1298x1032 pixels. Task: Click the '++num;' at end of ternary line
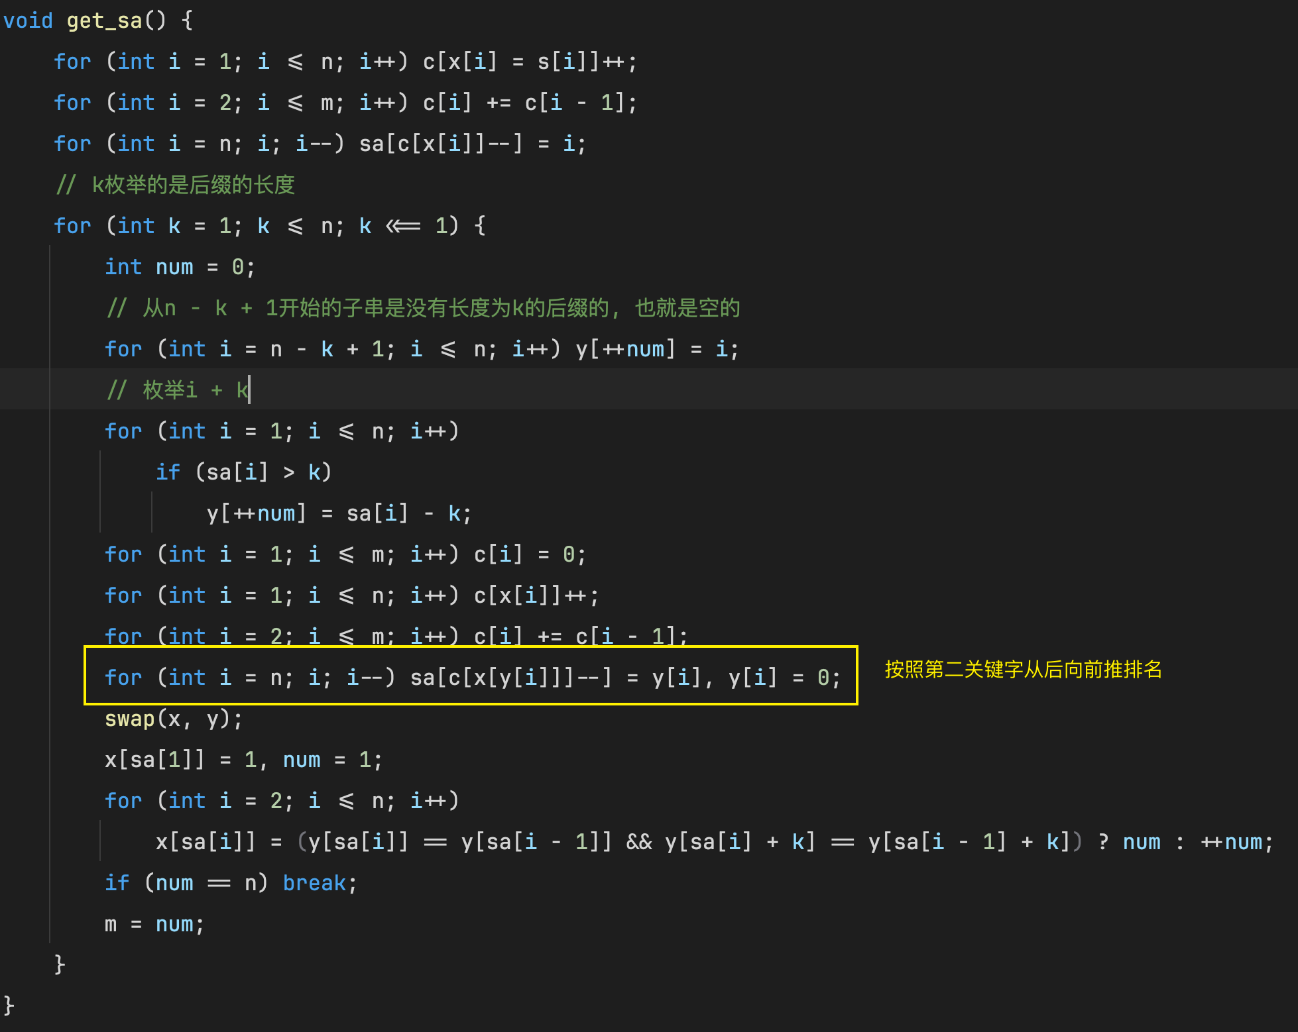1236,842
